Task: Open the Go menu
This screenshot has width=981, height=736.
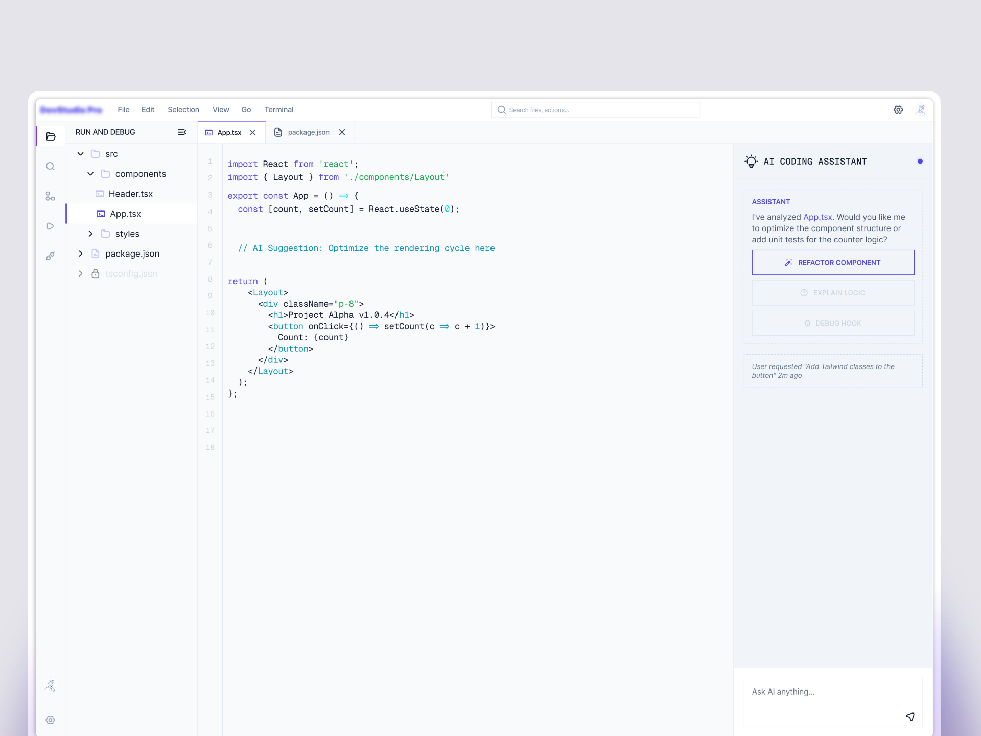Action: point(246,110)
